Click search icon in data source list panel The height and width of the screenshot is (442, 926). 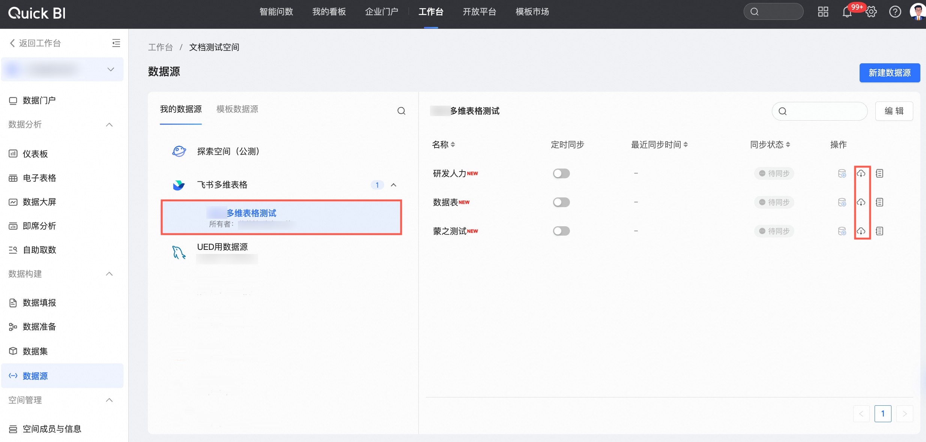click(x=401, y=111)
